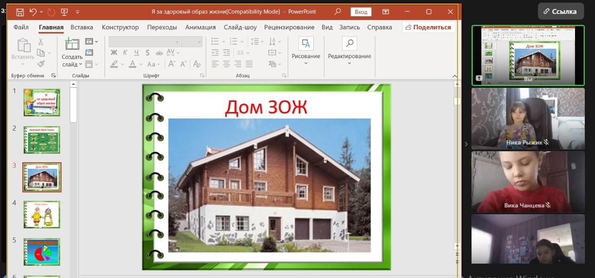Open Customize Quick Access Toolbar dropdown
The image size is (595, 278).
point(78,12)
